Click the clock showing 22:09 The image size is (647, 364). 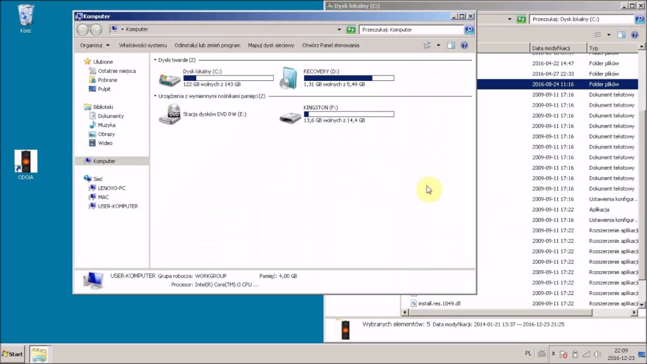pos(621,350)
